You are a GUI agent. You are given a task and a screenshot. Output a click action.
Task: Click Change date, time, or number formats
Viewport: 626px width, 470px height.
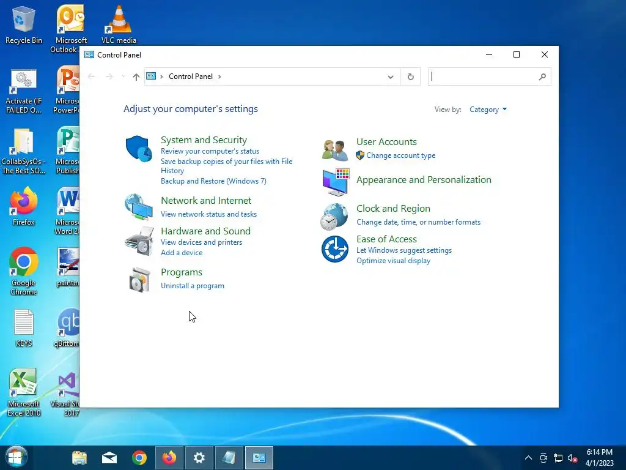pyautogui.click(x=418, y=222)
